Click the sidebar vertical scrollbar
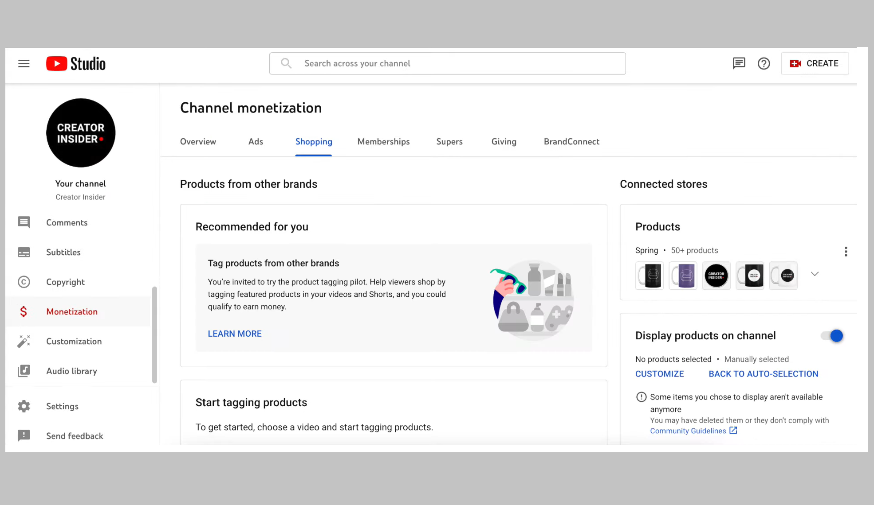 (154, 334)
